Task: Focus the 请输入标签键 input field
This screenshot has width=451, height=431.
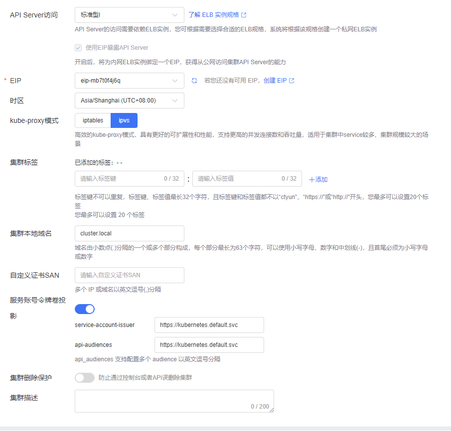Action: tap(130, 179)
